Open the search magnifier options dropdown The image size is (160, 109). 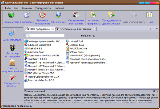click(x=28, y=35)
